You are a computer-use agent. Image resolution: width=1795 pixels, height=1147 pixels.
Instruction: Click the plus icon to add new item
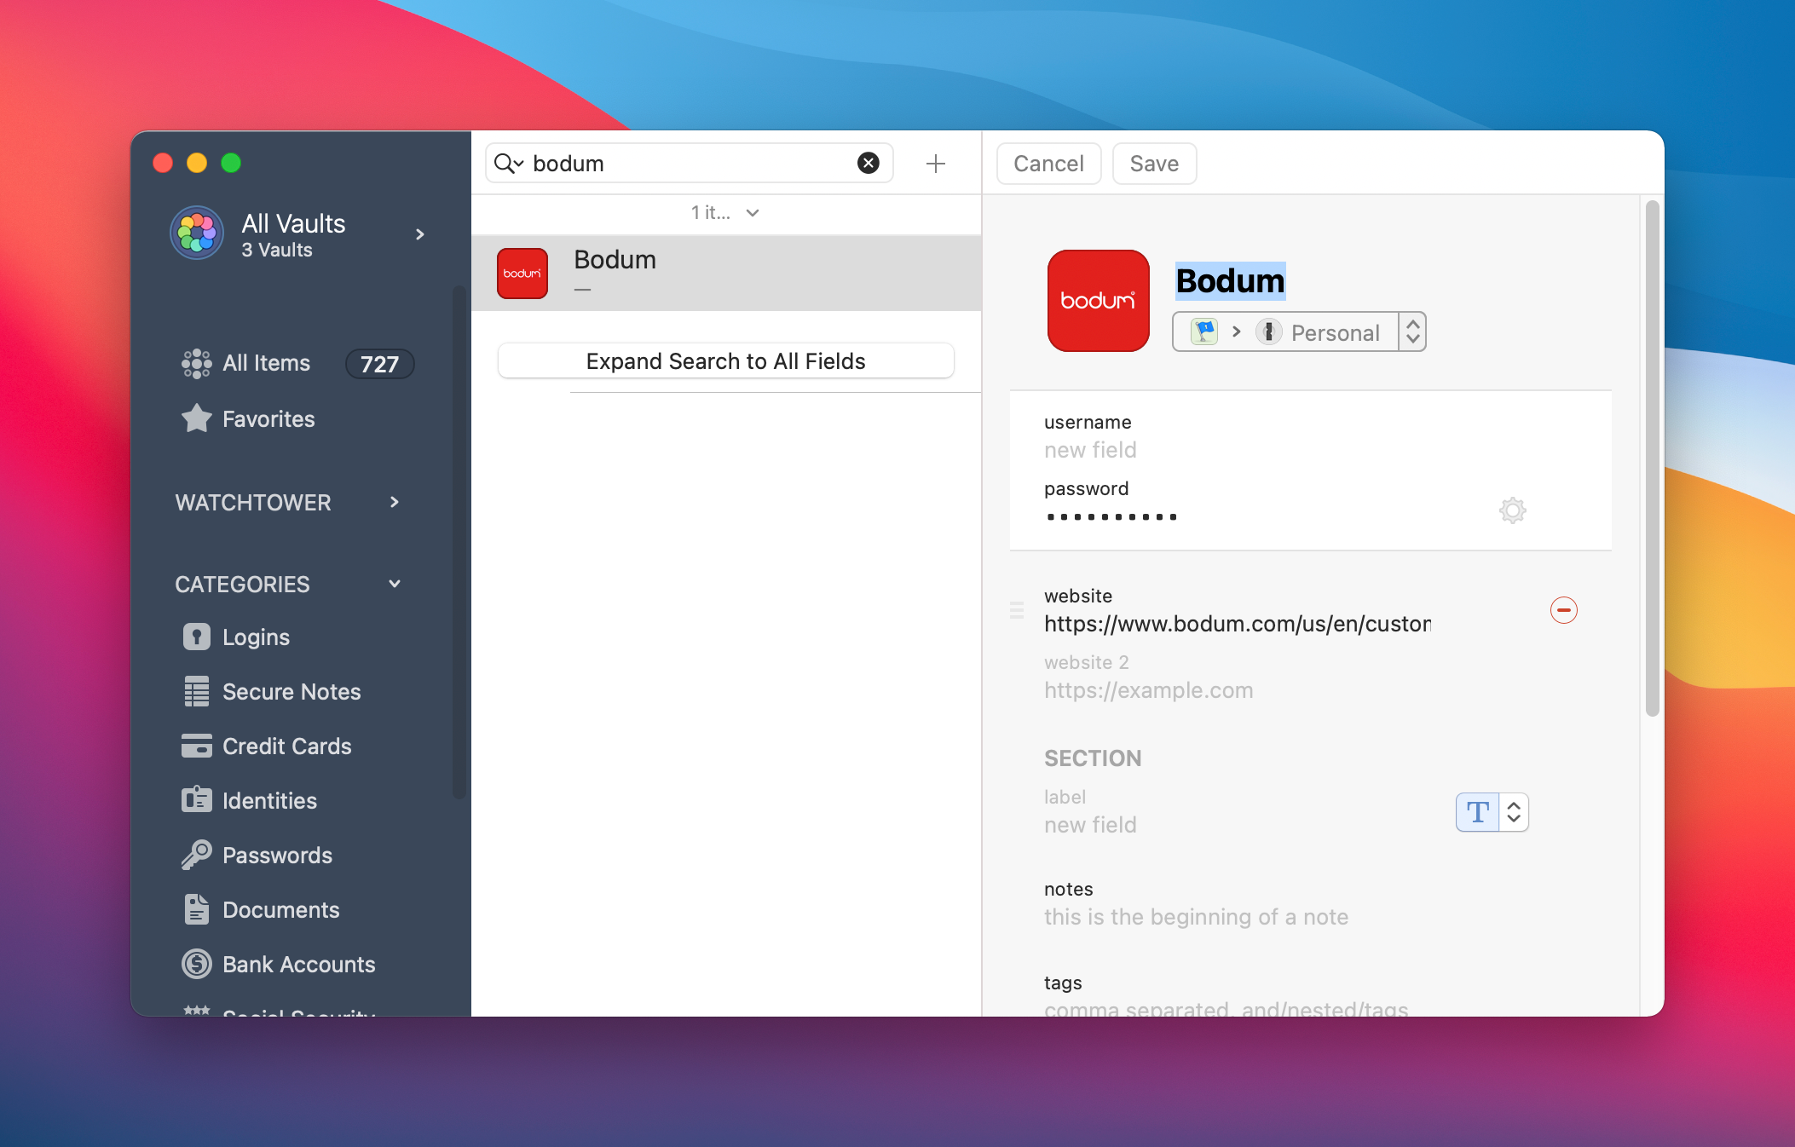[935, 164]
